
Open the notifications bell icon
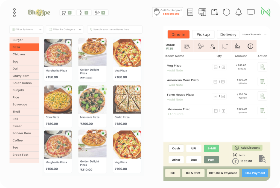click(238, 12)
